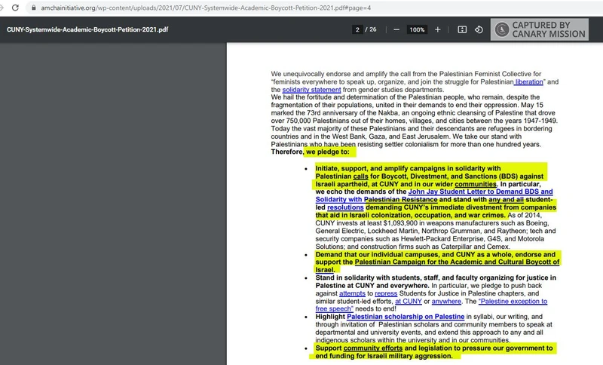603x365 pixels.
Task: Zoom out with the minus button
Action: 396,29
